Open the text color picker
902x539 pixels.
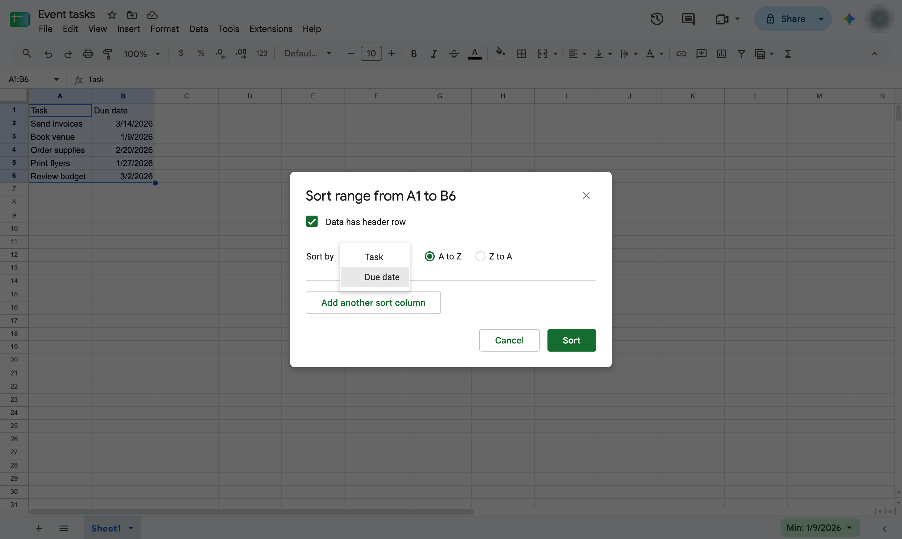point(475,54)
